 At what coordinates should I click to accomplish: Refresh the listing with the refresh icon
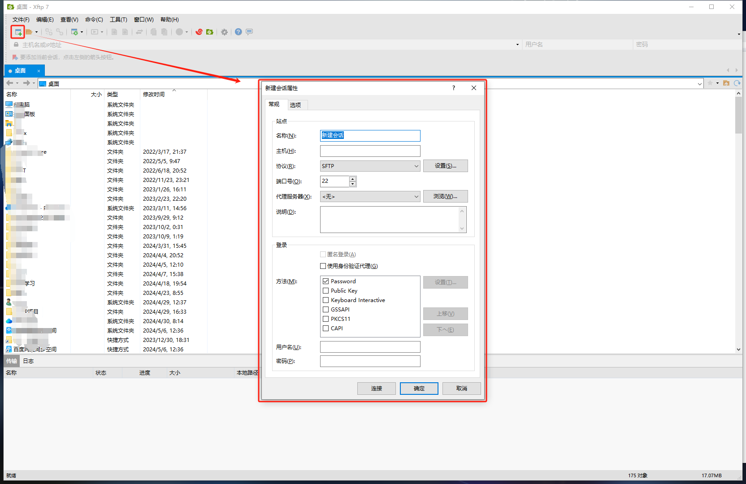737,83
